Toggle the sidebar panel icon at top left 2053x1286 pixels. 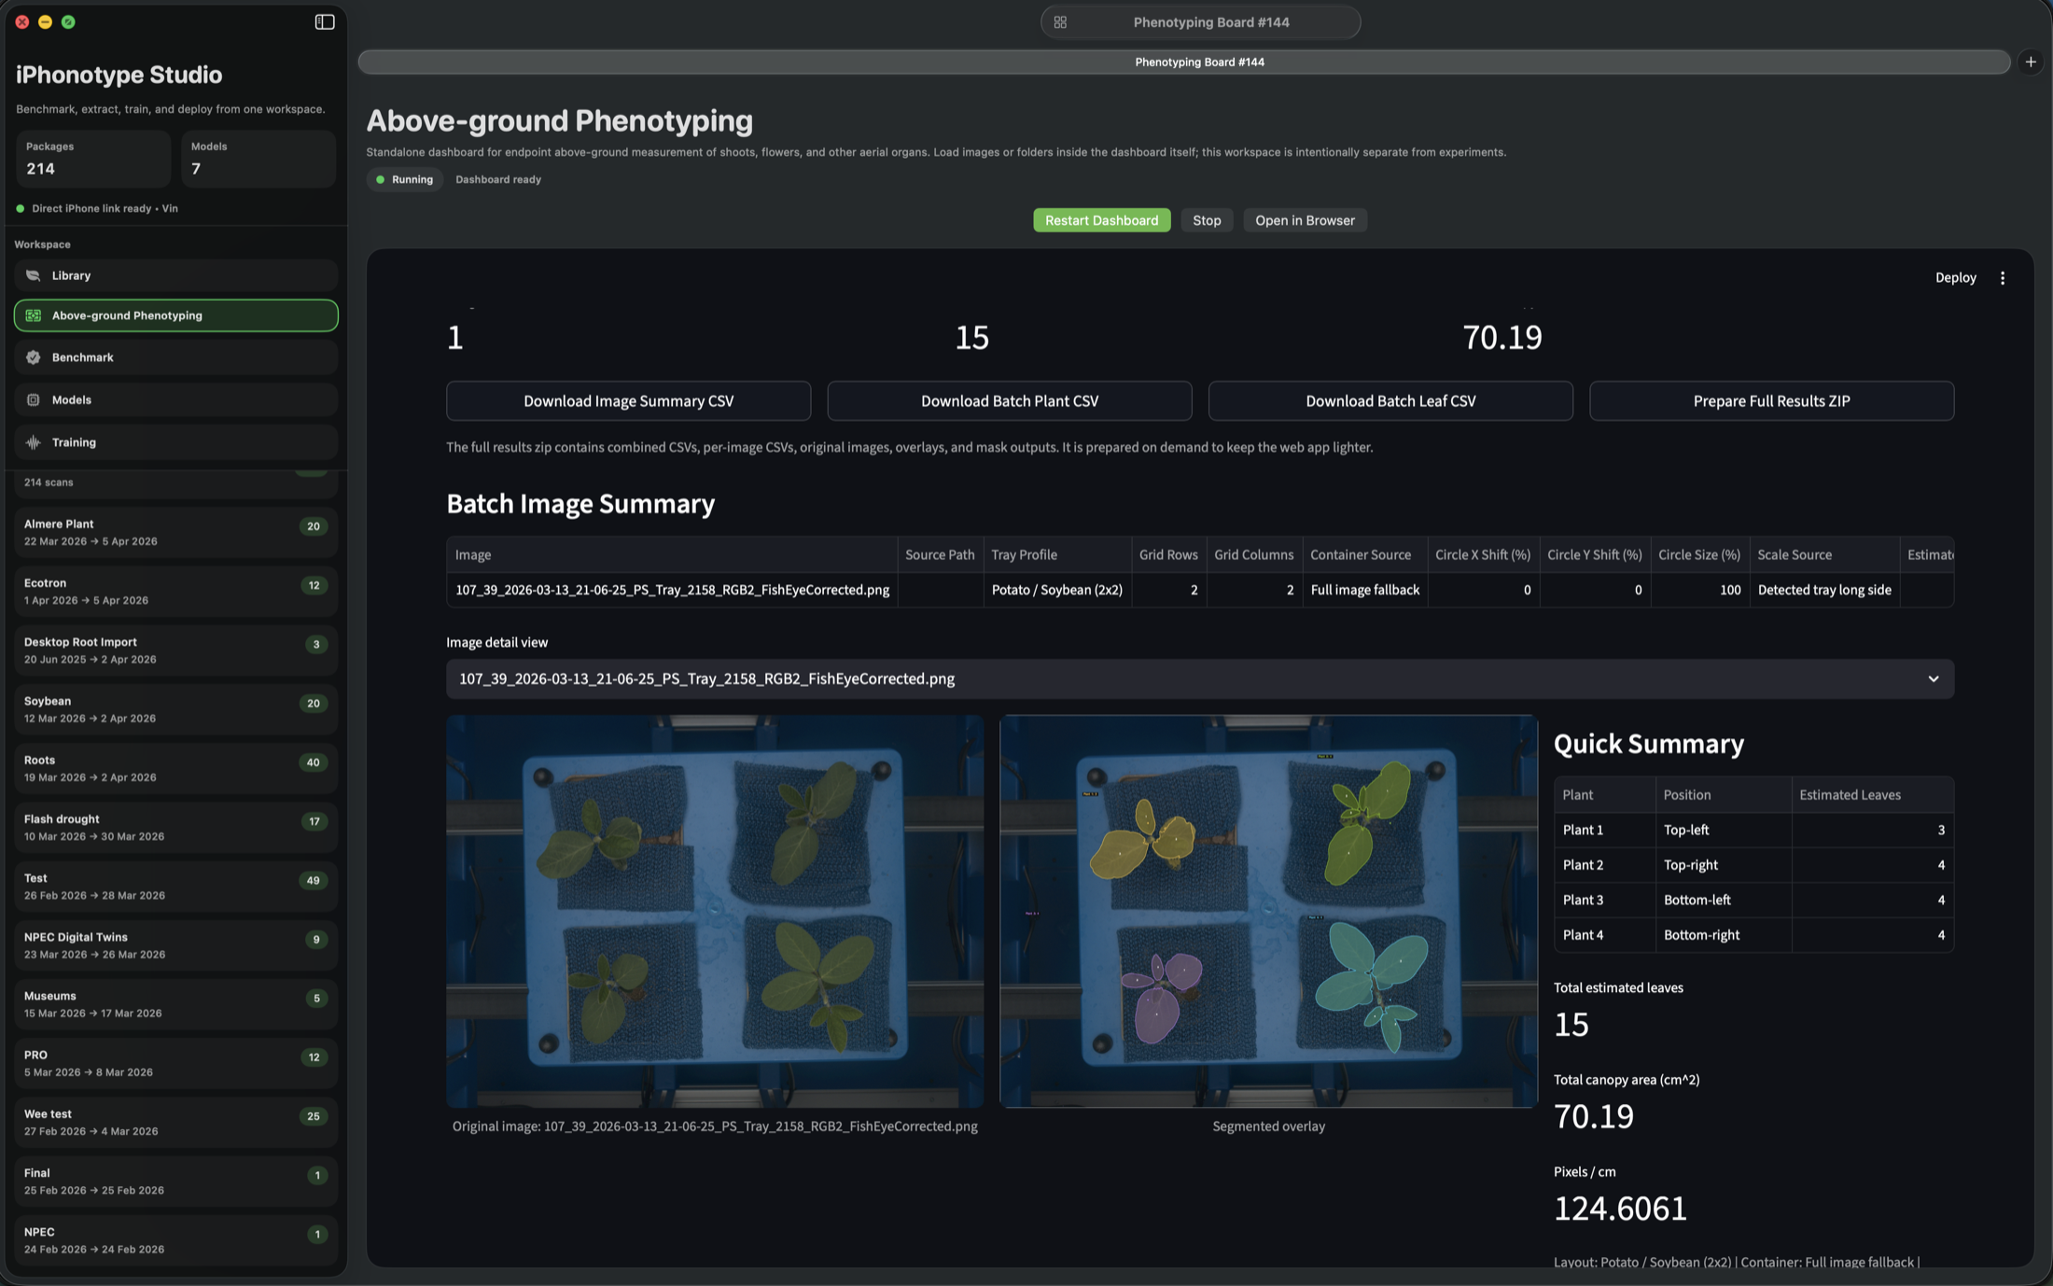[324, 21]
